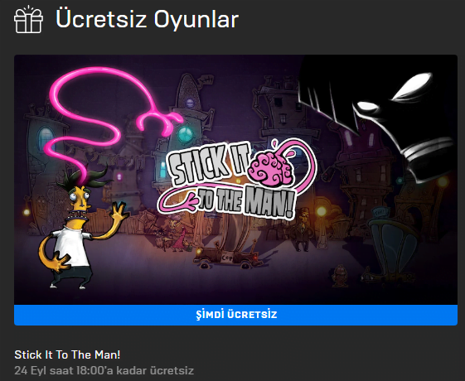Viewport: 465px width, 381px height.
Task: Click the ŞİMDİ ÜCRETSİZ blue banner
Action: (x=235, y=315)
